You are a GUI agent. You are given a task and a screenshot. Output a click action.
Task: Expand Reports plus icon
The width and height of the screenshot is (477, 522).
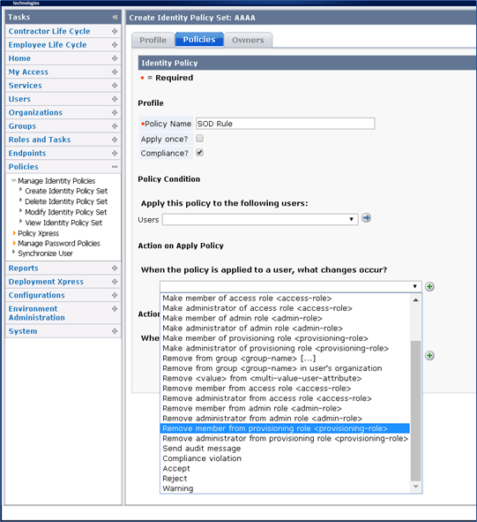(115, 268)
